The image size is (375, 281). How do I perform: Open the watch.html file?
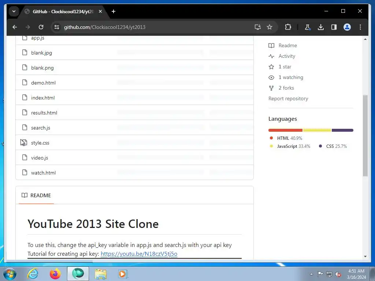[43, 173]
